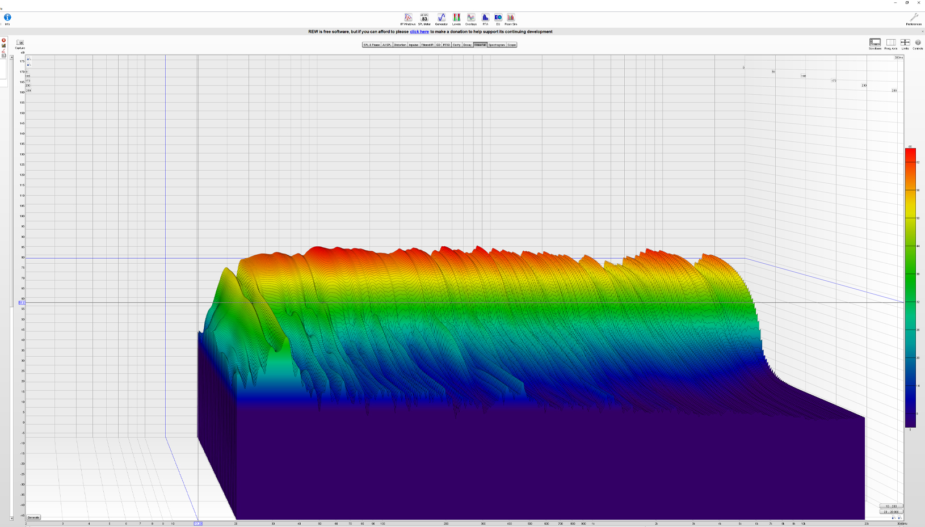The width and height of the screenshot is (925, 527).
Task: Open the Levels meter icon
Action: [x=456, y=18]
